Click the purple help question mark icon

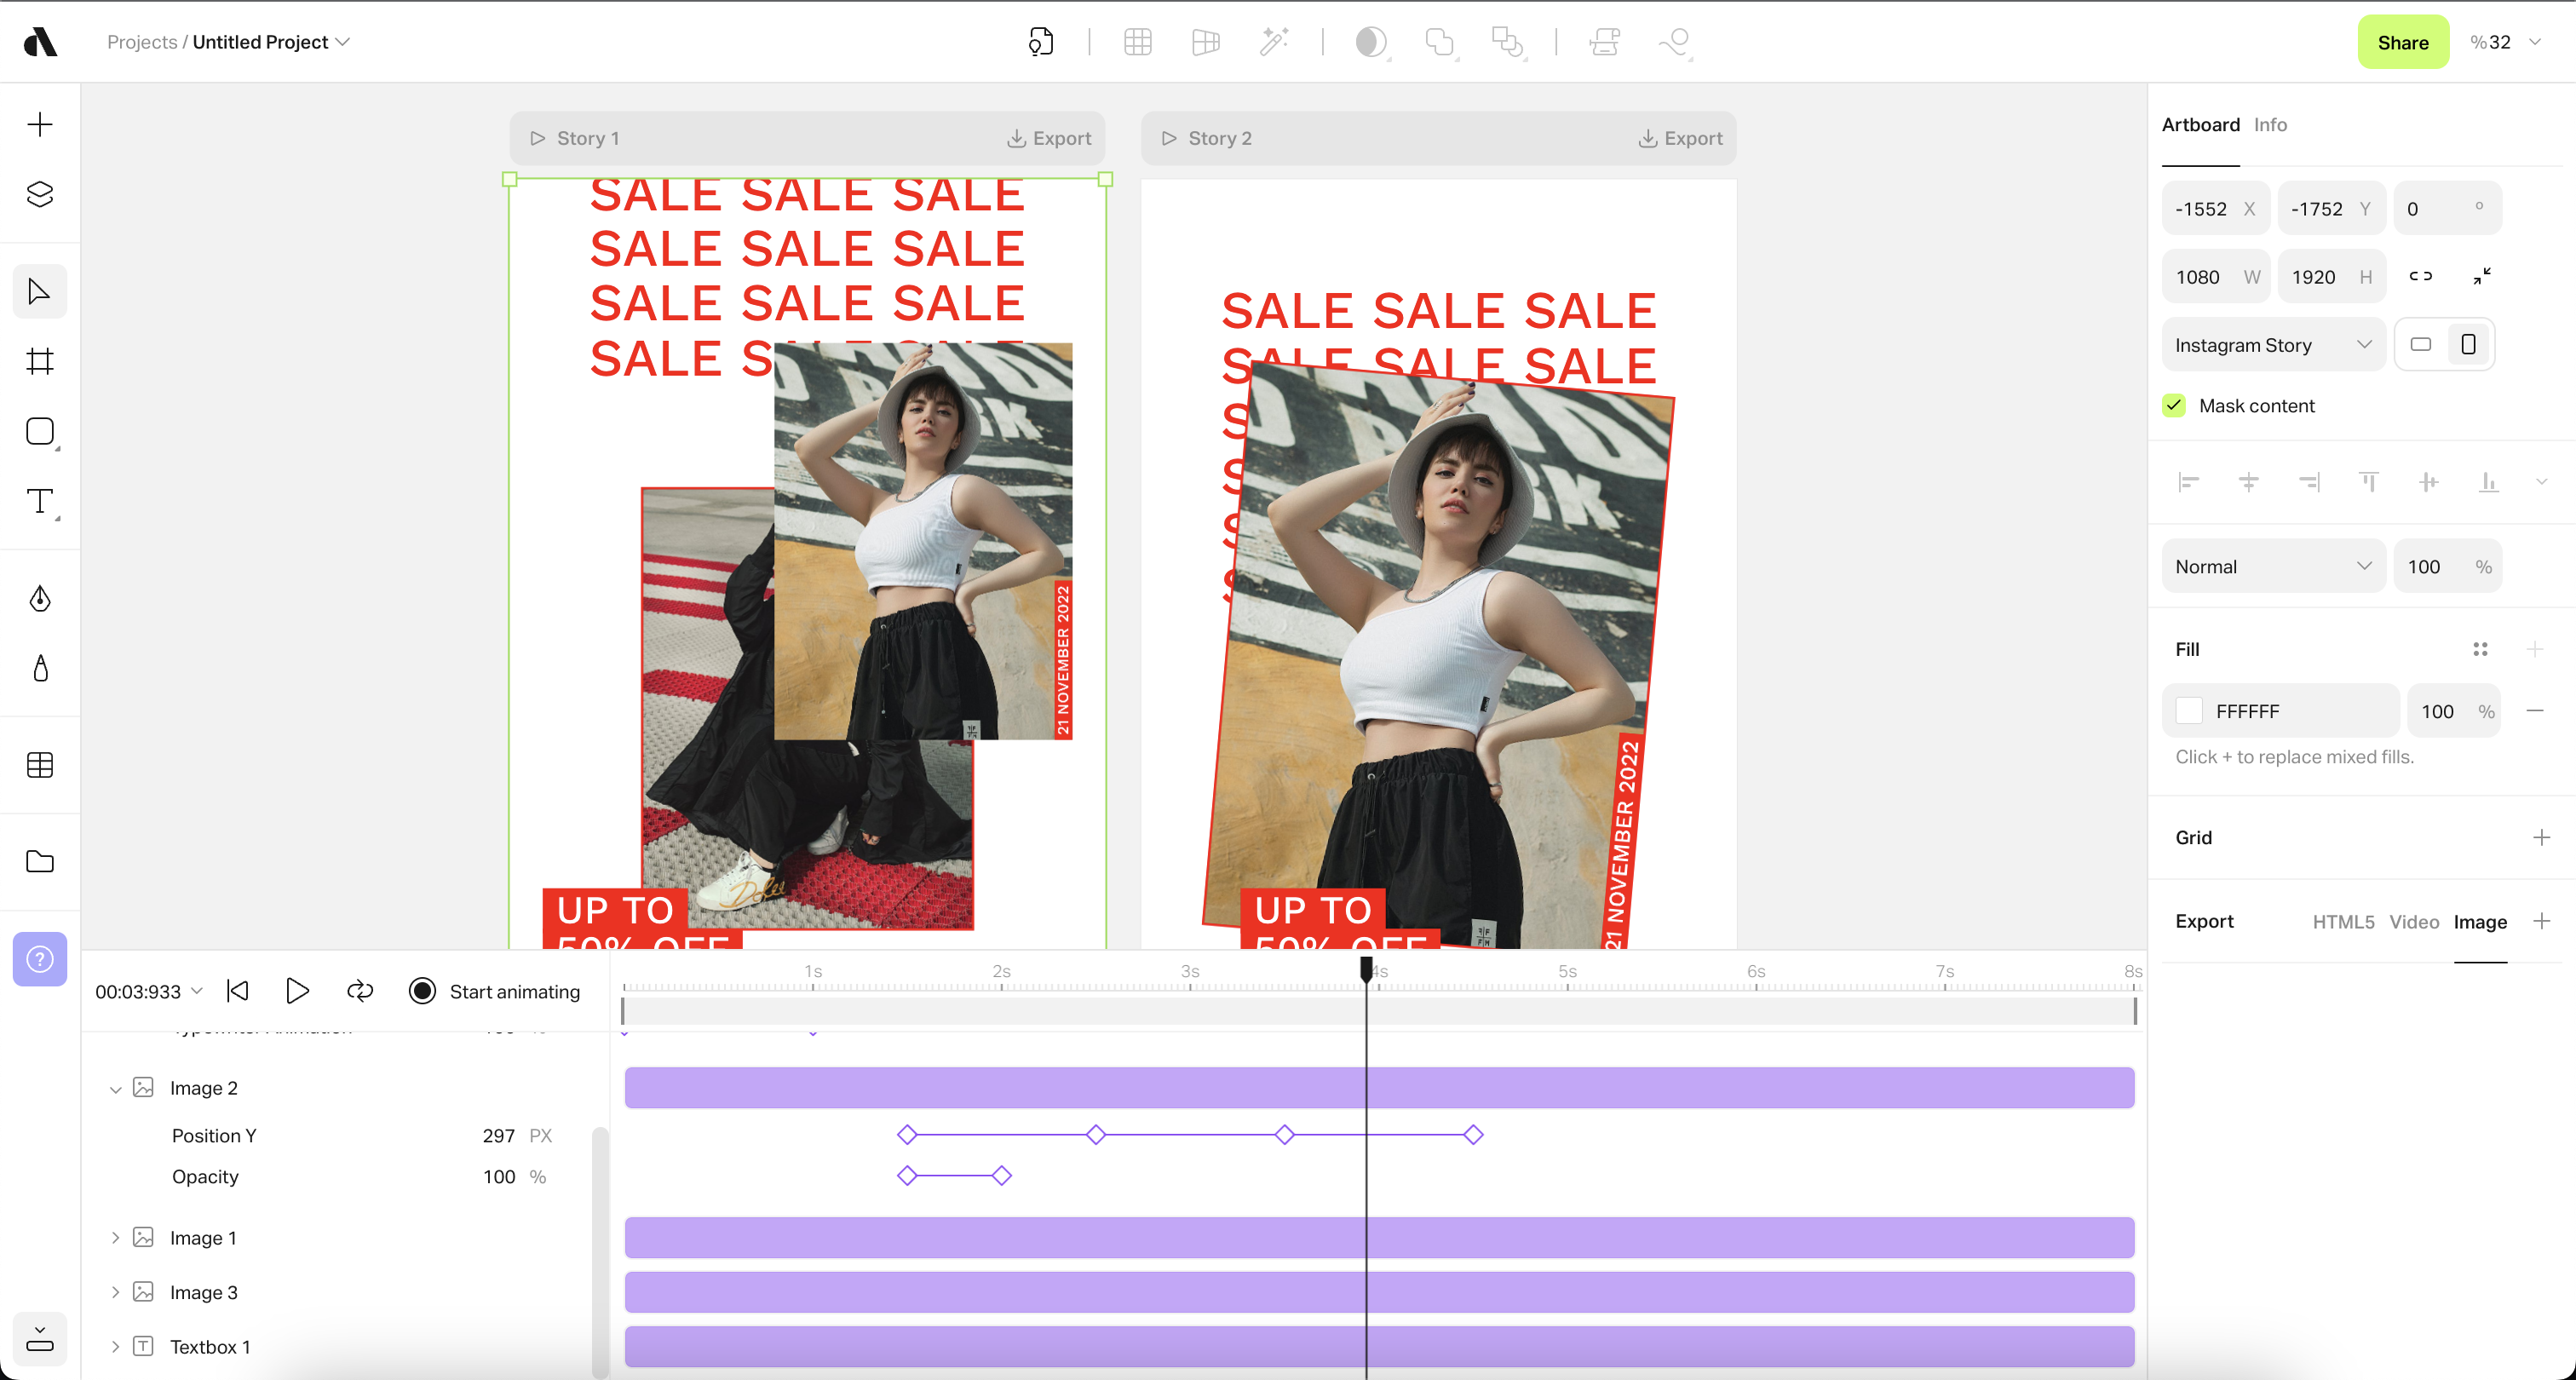coord(40,959)
